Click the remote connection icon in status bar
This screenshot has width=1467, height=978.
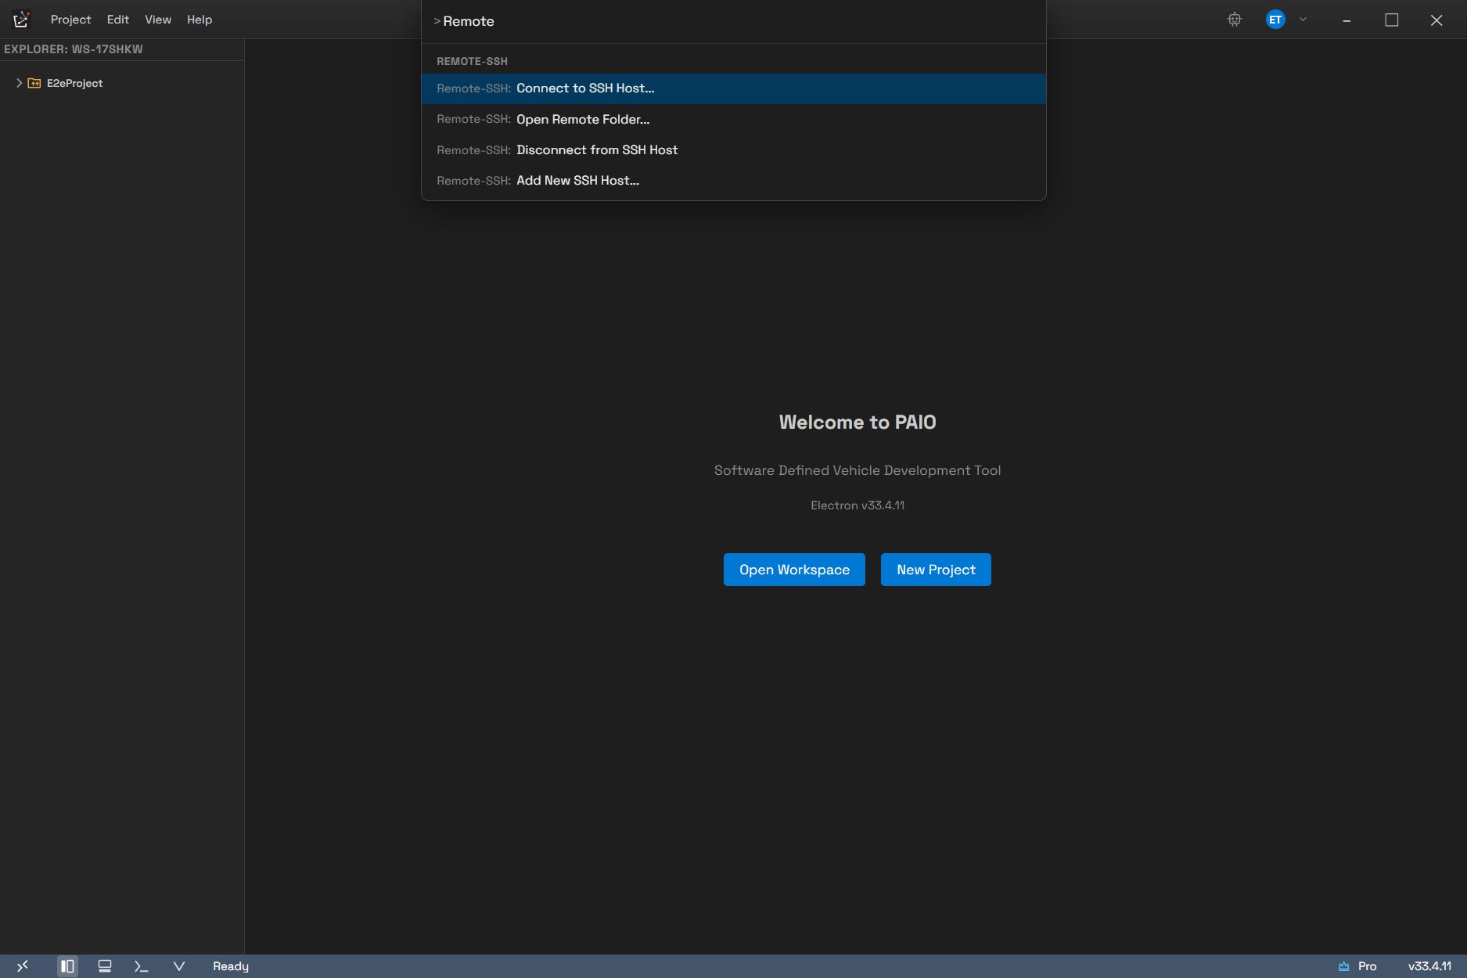pos(22,966)
